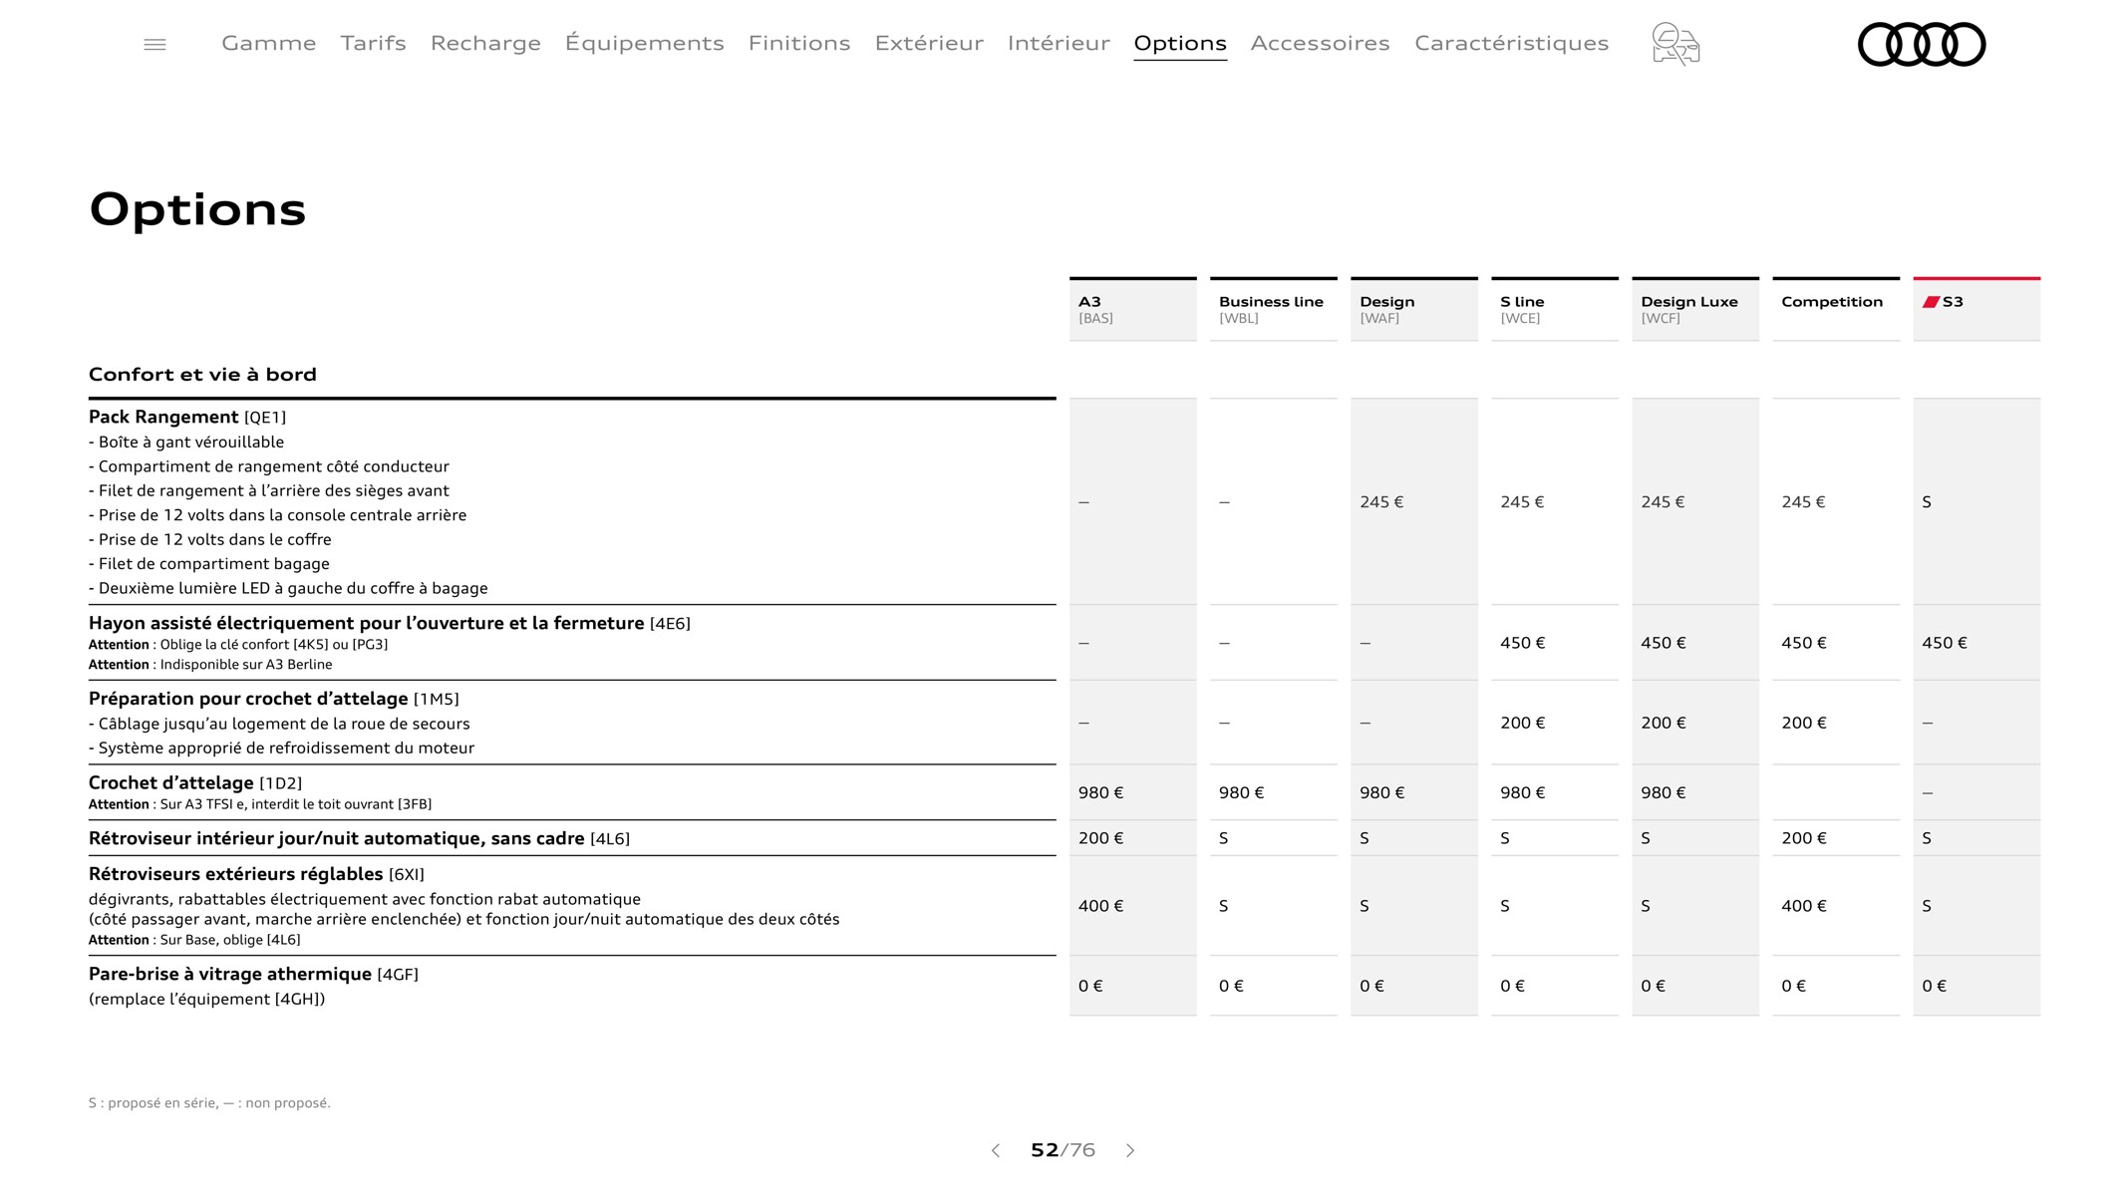Image resolution: width=2126 pixels, height=1196 pixels.
Task: Click the page counter 52/76
Action: (1063, 1150)
